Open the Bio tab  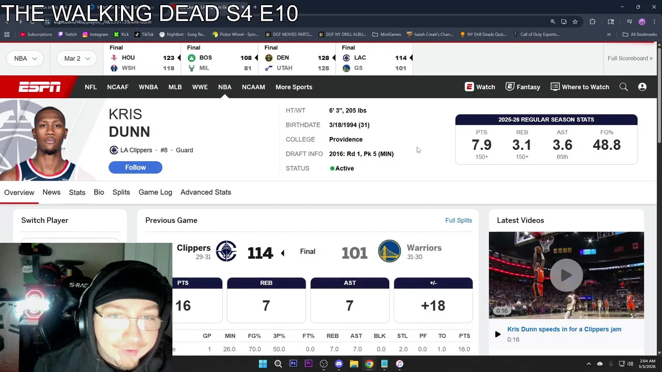99,192
